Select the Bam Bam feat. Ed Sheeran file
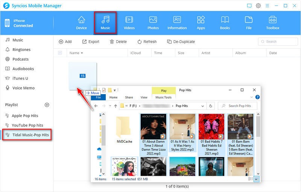This screenshot has width=301, height=192. click(240, 134)
